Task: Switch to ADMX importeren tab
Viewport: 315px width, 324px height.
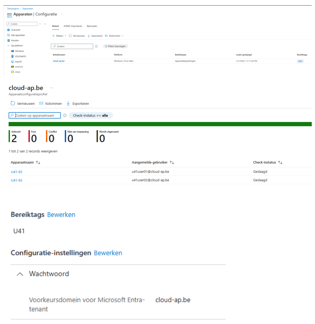Action: click(x=73, y=26)
